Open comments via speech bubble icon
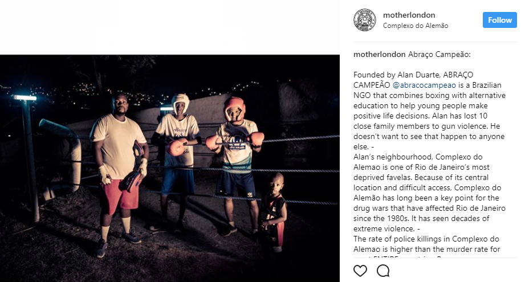The width and height of the screenshot is (521, 282). point(383,271)
